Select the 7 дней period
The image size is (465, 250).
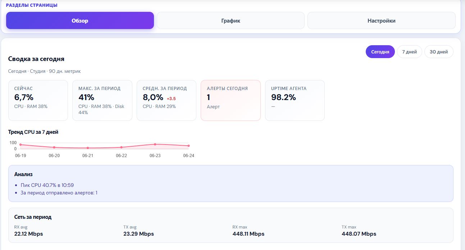[x=409, y=52]
